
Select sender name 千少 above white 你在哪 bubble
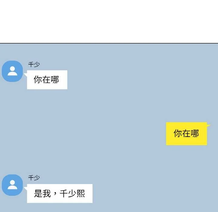[x=34, y=65]
